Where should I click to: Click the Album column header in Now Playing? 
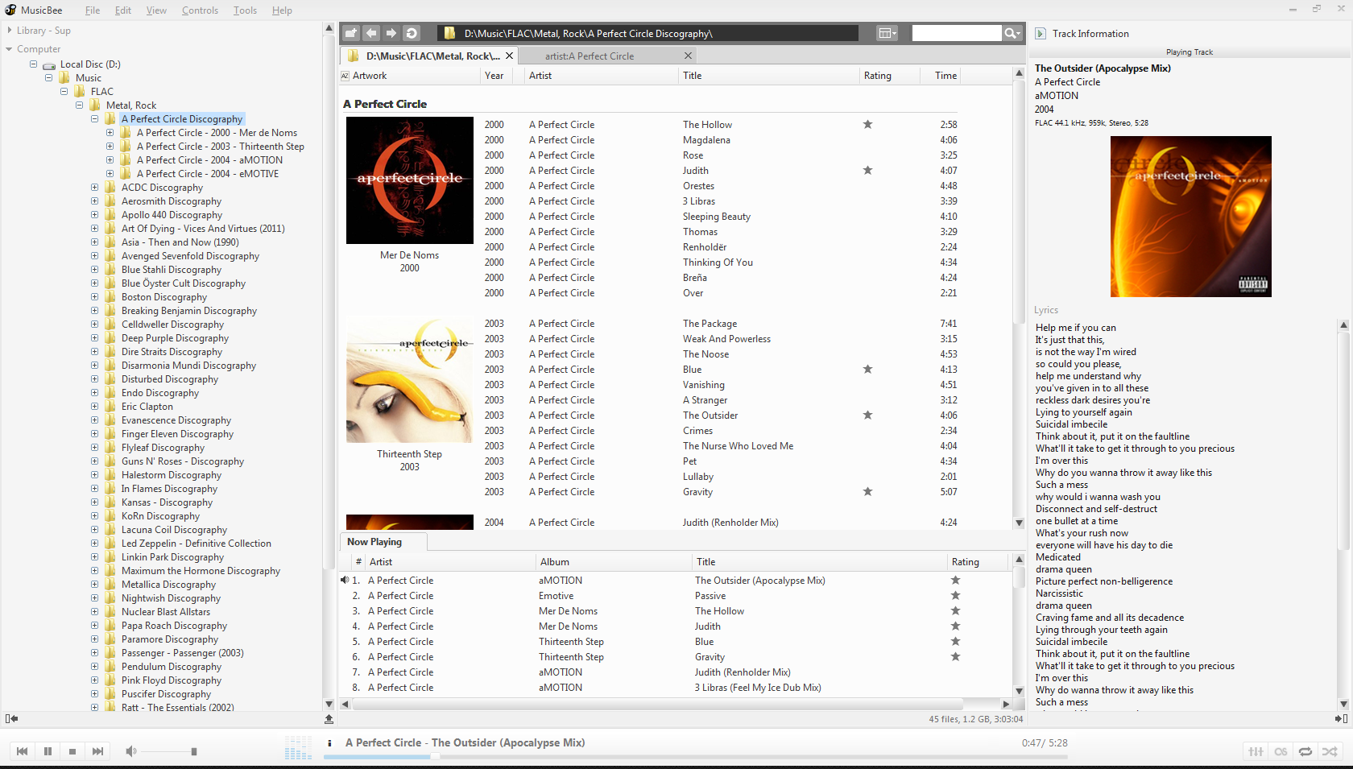(614, 562)
